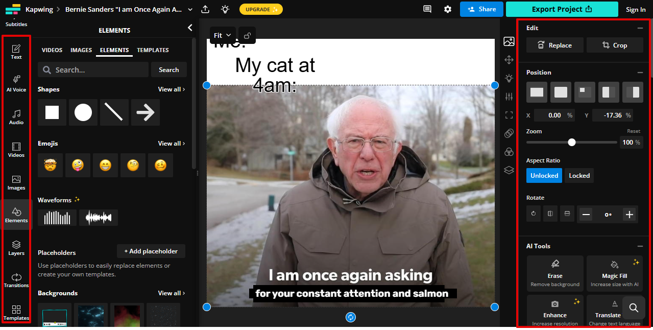This screenshot has width=653, height=330.
Task: Click Export Project button
Action: 562,9
